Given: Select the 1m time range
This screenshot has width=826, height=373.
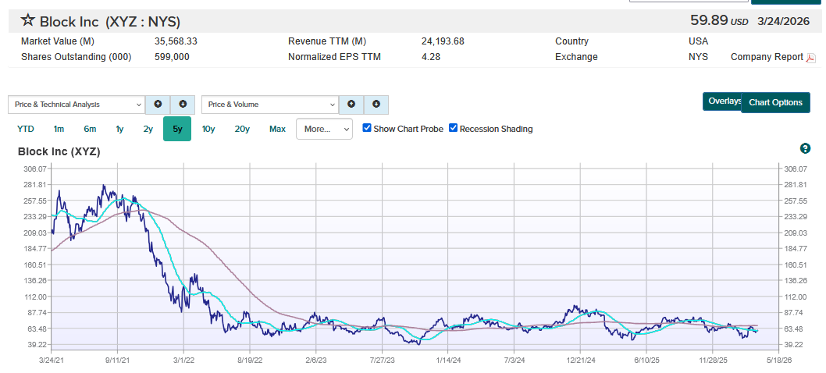Looking at the screenshot, I should [59, 129].
